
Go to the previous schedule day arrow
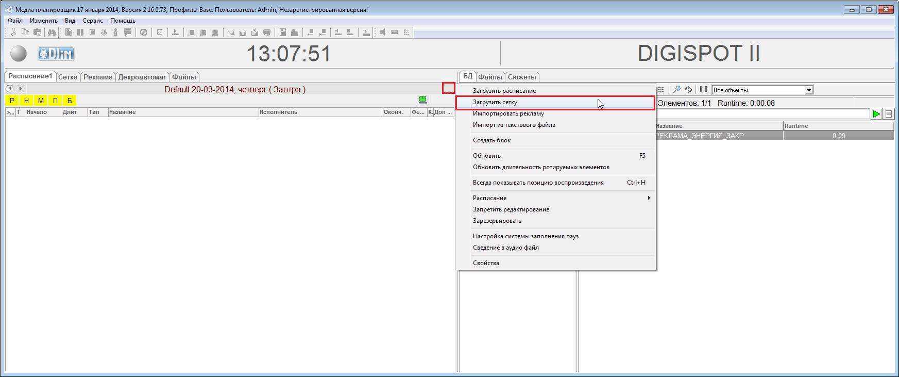point(10,89)
